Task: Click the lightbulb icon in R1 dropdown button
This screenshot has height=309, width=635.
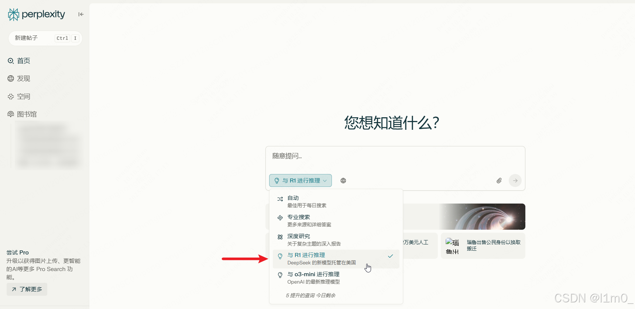Action: (x=277, y=181)
